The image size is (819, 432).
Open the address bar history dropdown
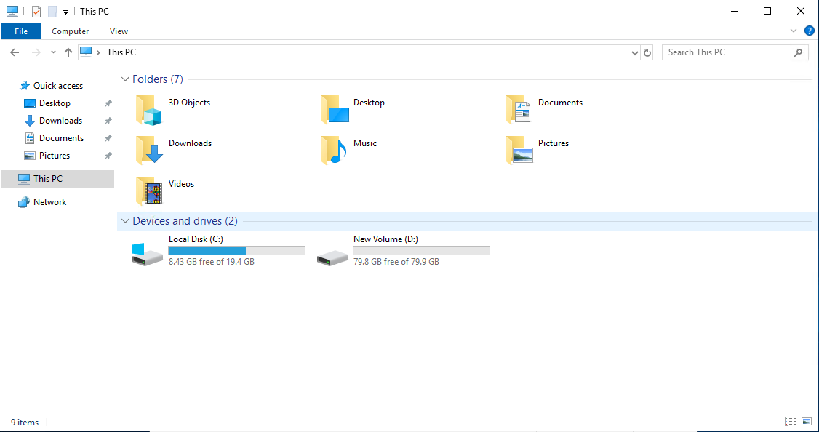click(634, 52)
